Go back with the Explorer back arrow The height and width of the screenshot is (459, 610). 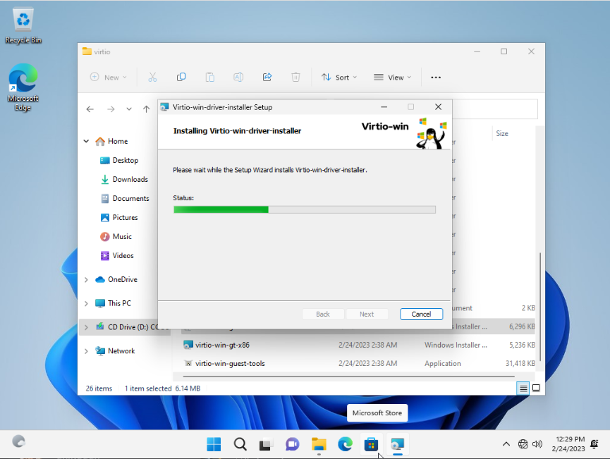(x=90, y=109)
